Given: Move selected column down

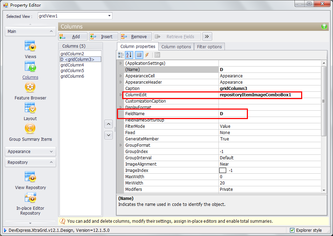Looking at the screenshot, I should tap(109, 135).
